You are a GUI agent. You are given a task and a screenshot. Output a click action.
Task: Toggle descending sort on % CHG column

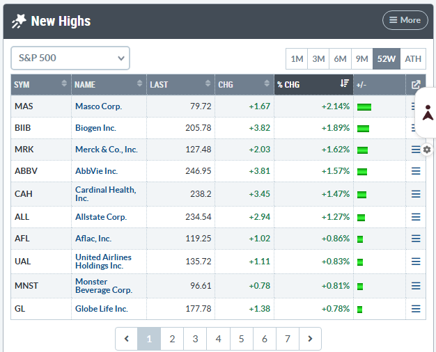click(x=313, y=84)
